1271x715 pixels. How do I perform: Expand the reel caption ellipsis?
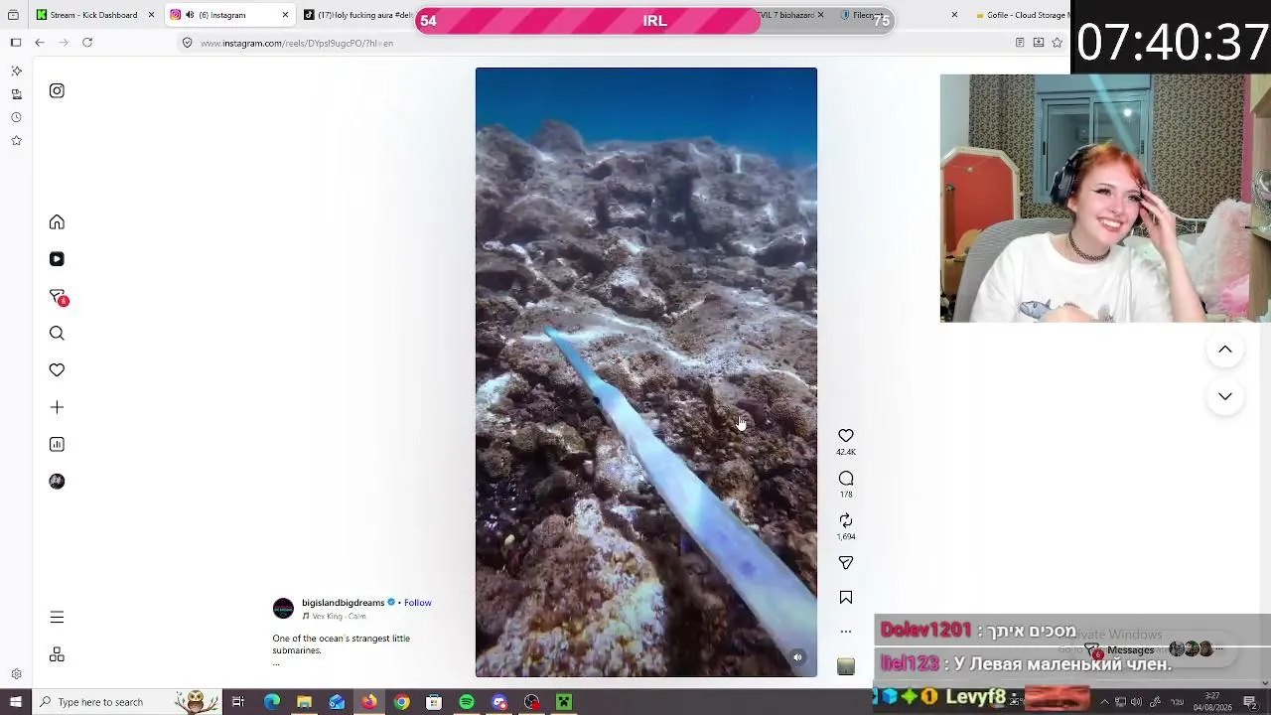[276, 663]
